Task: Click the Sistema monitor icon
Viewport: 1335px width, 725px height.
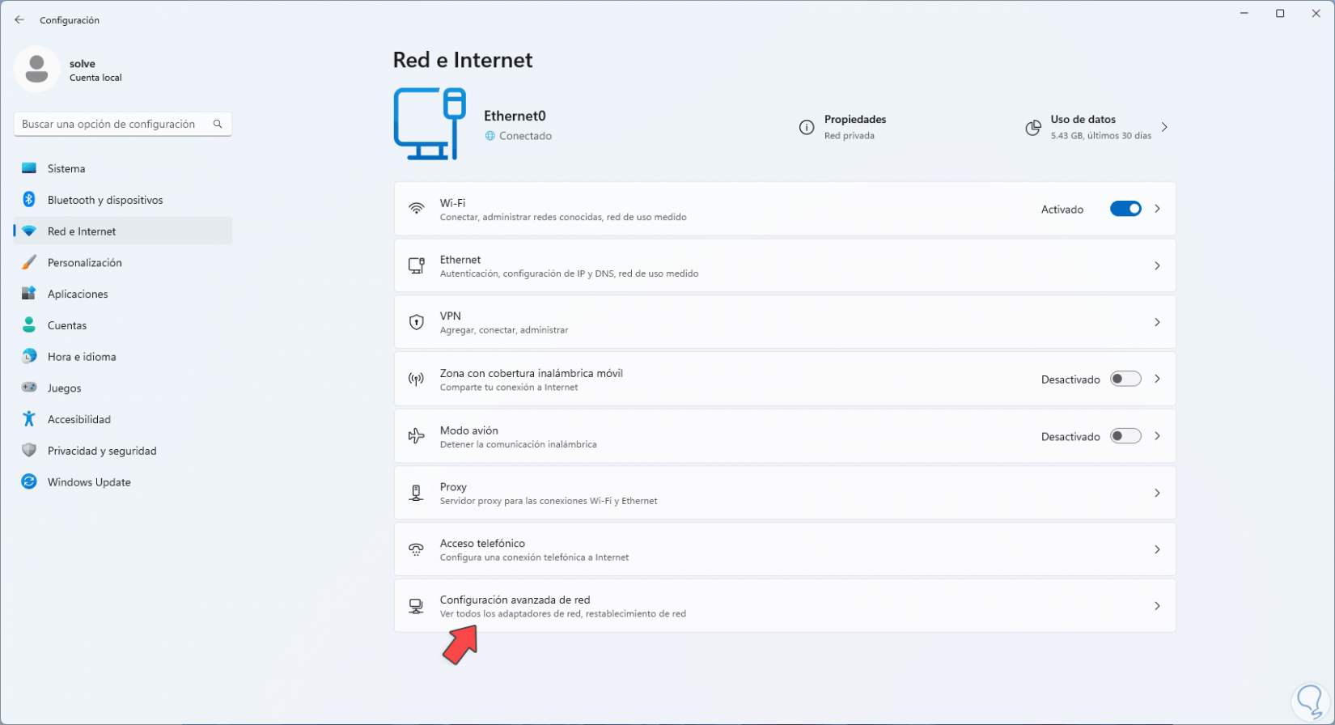Action: 29,168
